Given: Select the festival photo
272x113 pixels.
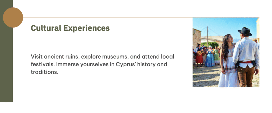Looking at the screenshot, I should 226,52.
